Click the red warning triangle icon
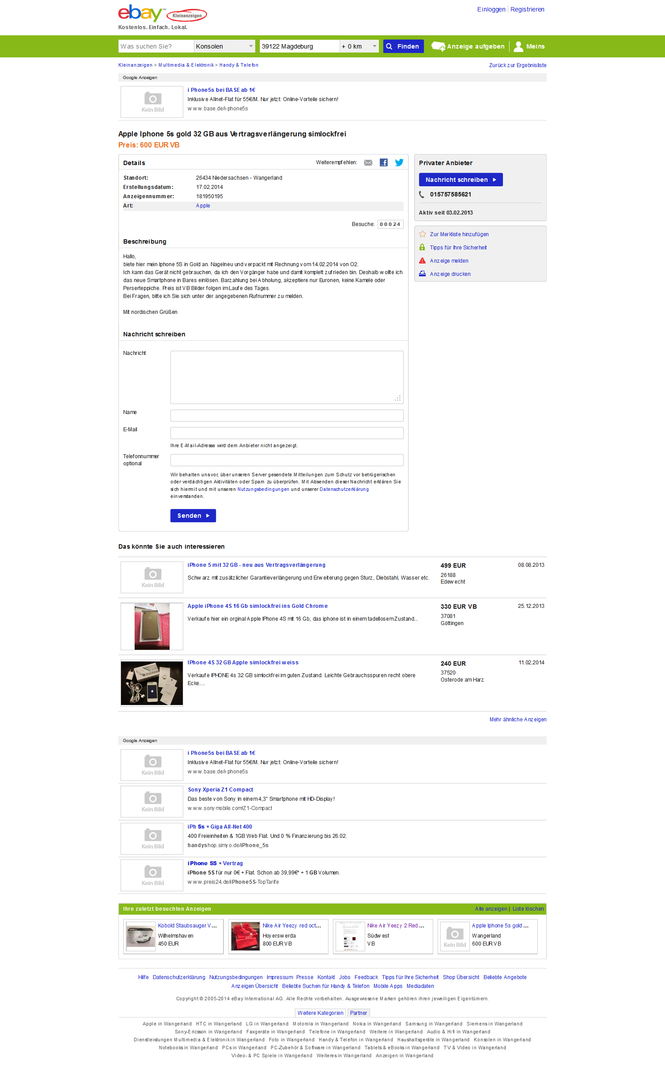665x1074 pixels. [x=422, y=260]
